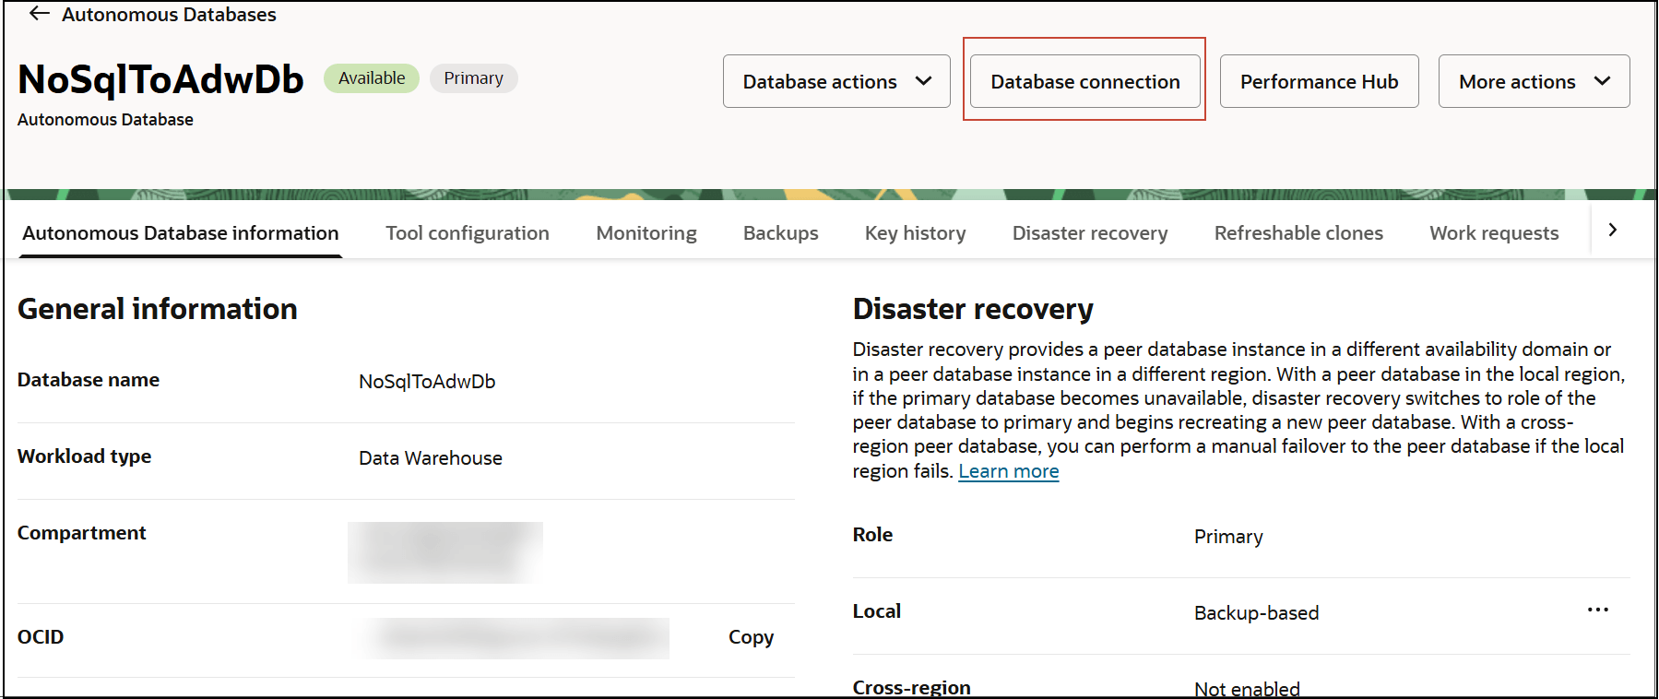Viewport: 1659px width, 699px height.
Task: Switch to the Disaster recovery tab
Action: 1090,233
